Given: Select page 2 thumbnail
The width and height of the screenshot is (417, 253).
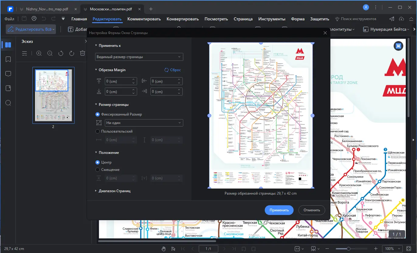Looking at the screenshot, I should (53, 95).
